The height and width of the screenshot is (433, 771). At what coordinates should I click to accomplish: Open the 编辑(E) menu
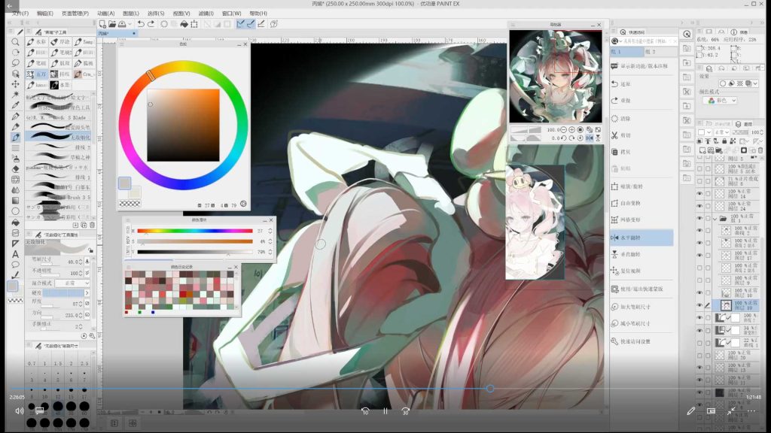pyautogui.click(x=45, y=14)
